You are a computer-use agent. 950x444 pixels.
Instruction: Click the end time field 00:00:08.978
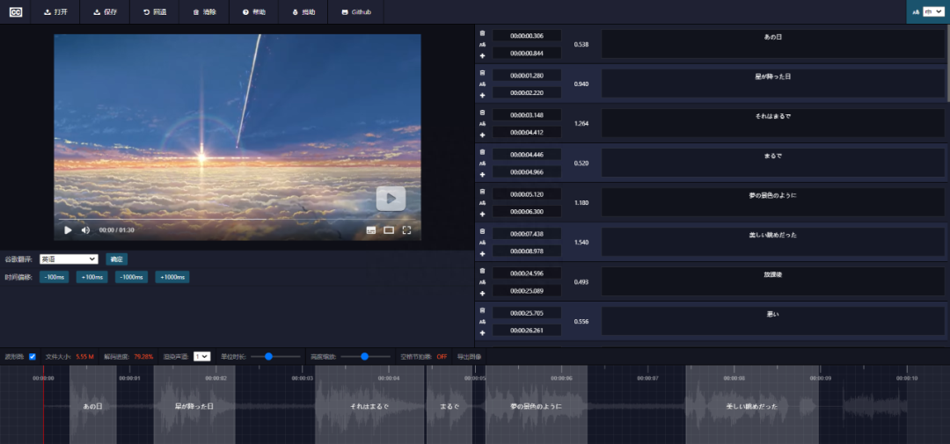tap(527, 251)
